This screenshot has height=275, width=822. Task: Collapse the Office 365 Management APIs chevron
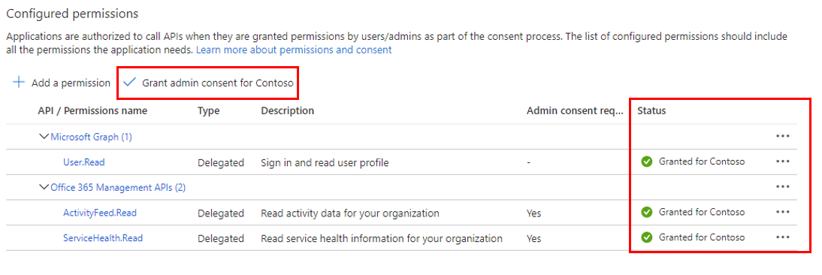[x=44, y=188]
